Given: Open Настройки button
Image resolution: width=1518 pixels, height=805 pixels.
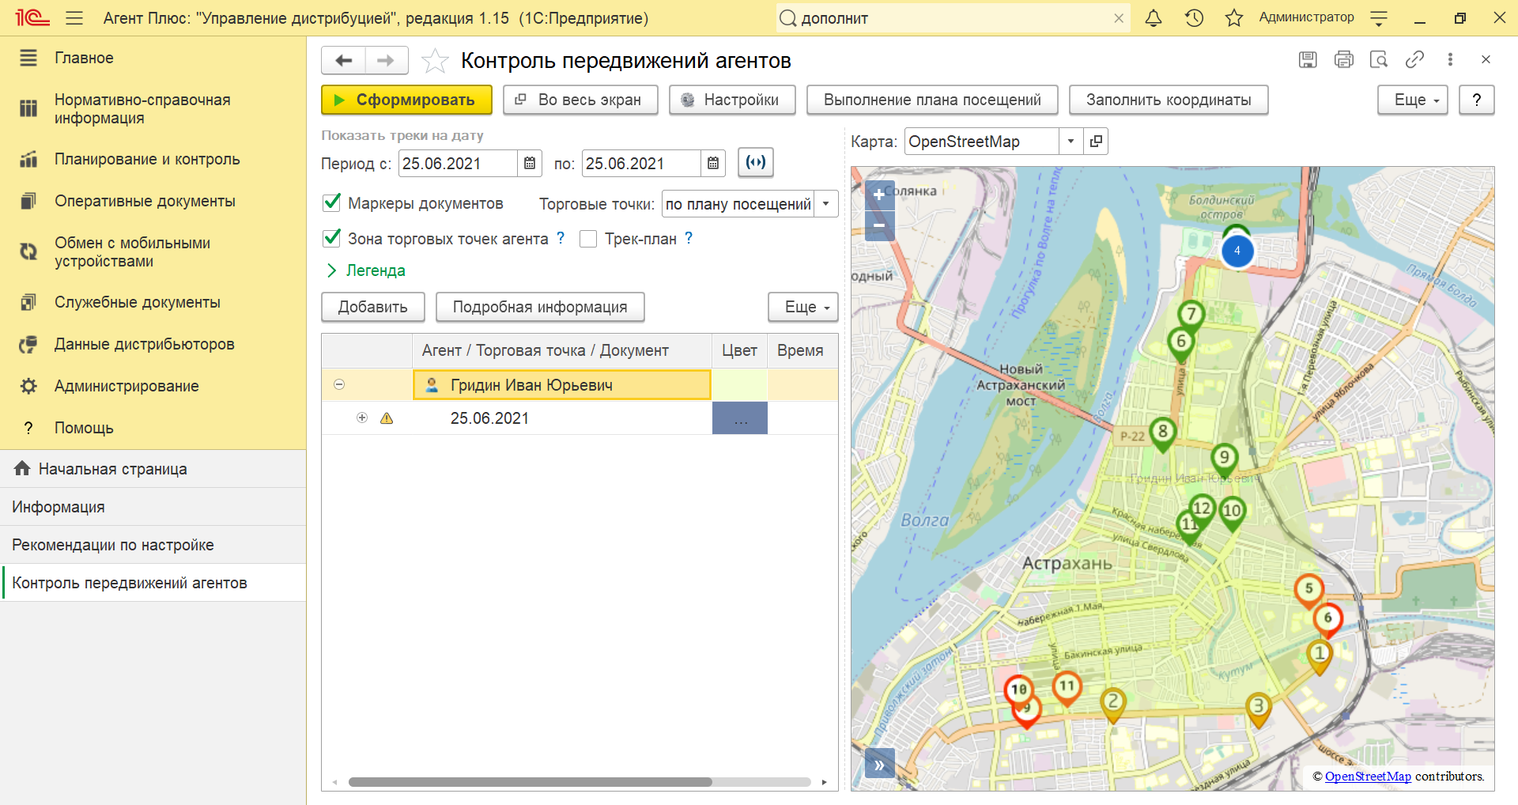Looking at the screenshot, I should point(732,100).
